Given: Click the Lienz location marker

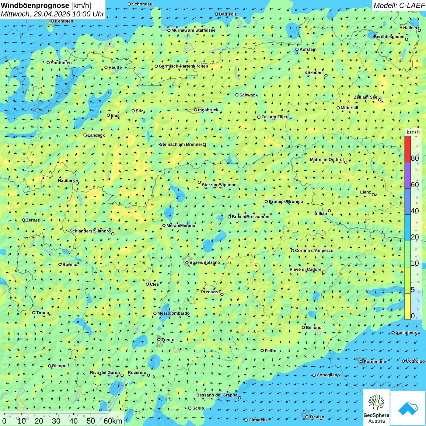Looking at the screenshot, I should pos(373,195).
